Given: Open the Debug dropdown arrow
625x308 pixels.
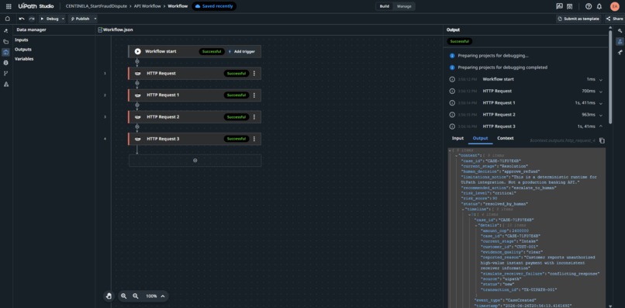Looking at the screenshot, I should point(63,19).
